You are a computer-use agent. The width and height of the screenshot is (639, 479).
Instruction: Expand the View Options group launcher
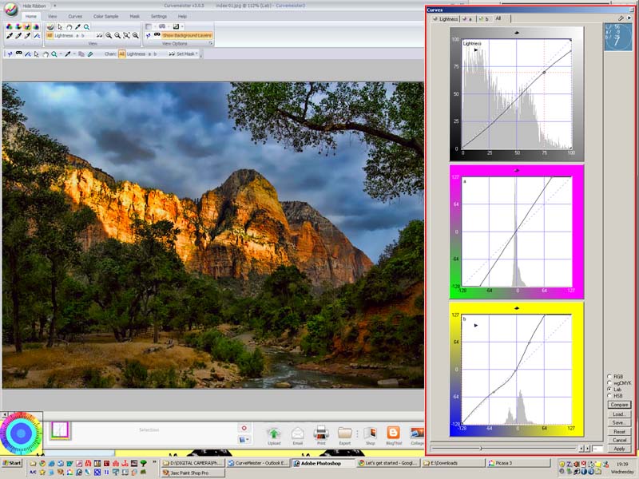[211, 43]
